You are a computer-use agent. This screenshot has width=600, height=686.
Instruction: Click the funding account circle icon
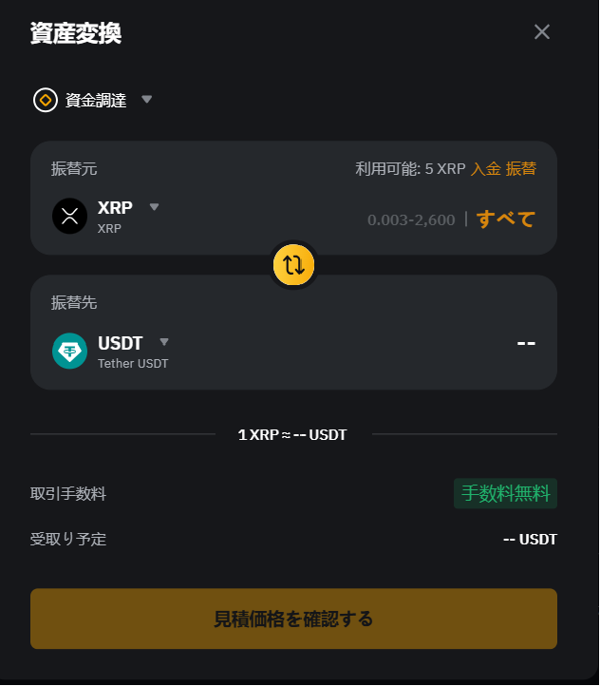point(45,100)
